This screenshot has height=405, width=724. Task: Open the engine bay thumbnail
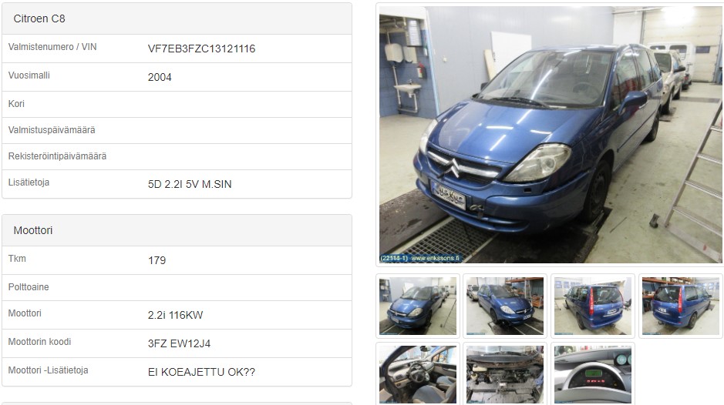pyautogui.click(x=505, y=374)
